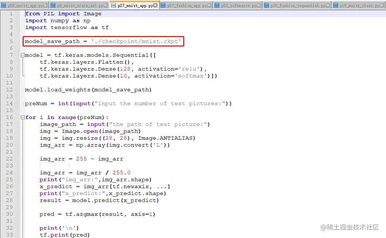This screenshot has width=386, height=238.
Task: Collapse the for loop fold at line 16
Action: click(23, 118)
